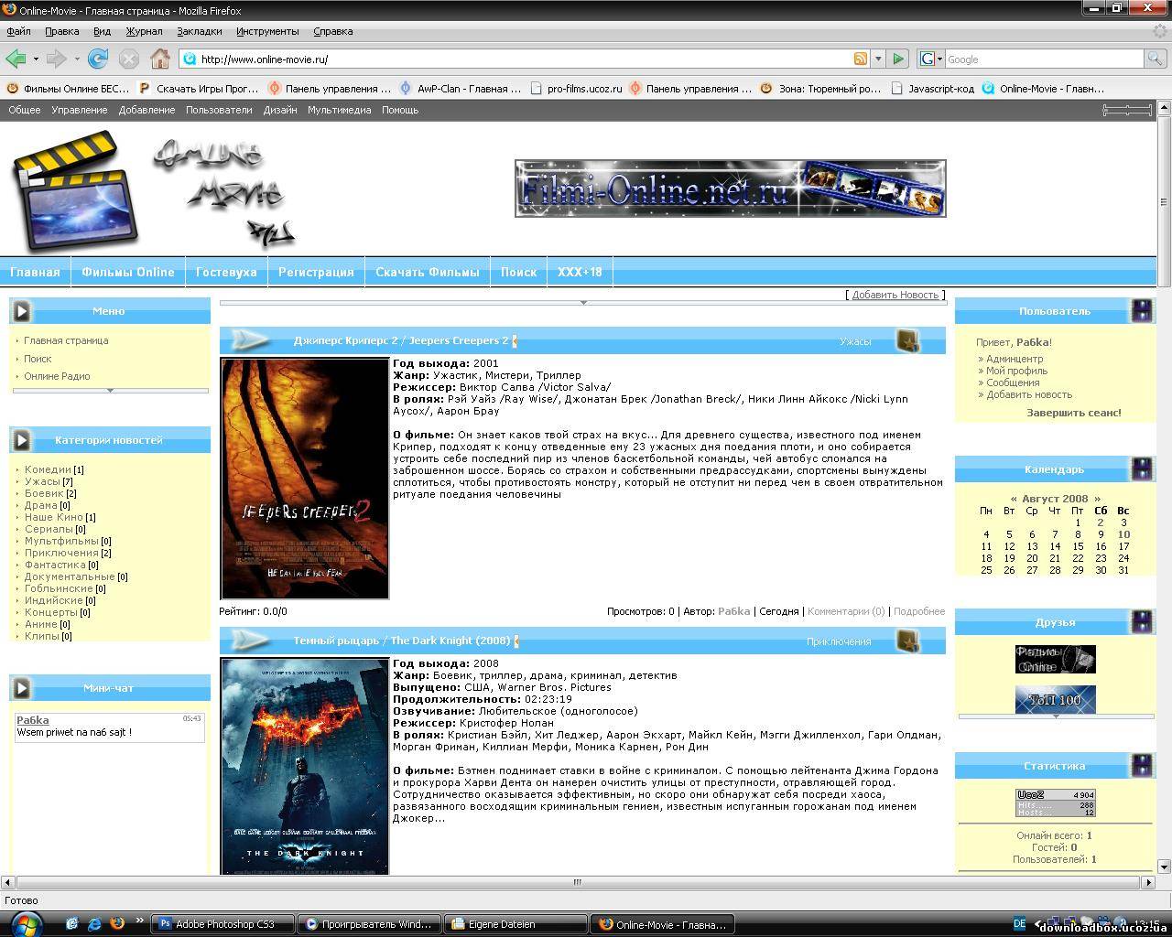Reload the page with the refresh icon

pos(98,59)
